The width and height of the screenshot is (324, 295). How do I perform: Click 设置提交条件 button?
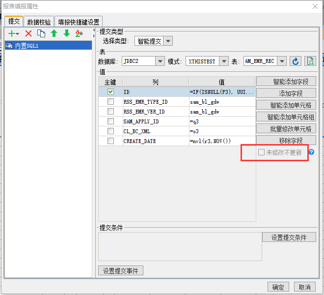pos(289,237)
